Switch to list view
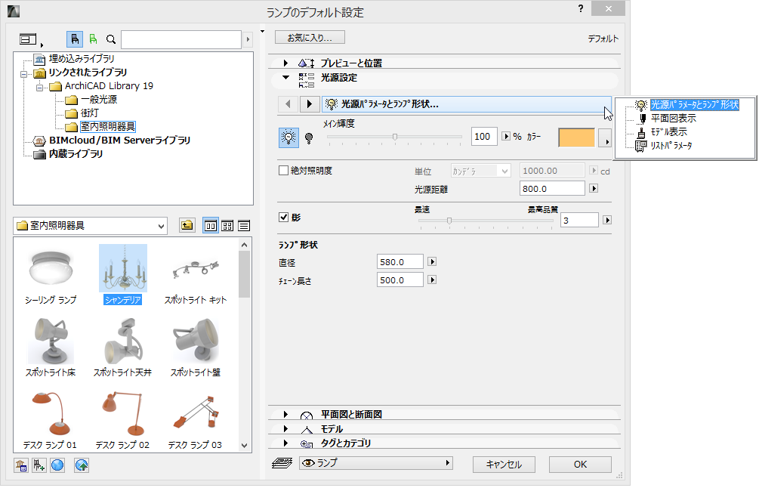This screenshot has height=488, width=759. 244,226
